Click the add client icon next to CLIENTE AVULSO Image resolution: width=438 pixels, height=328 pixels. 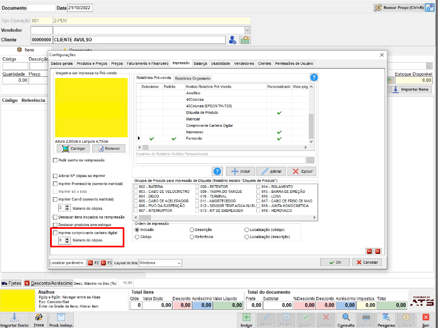point(232,40)
